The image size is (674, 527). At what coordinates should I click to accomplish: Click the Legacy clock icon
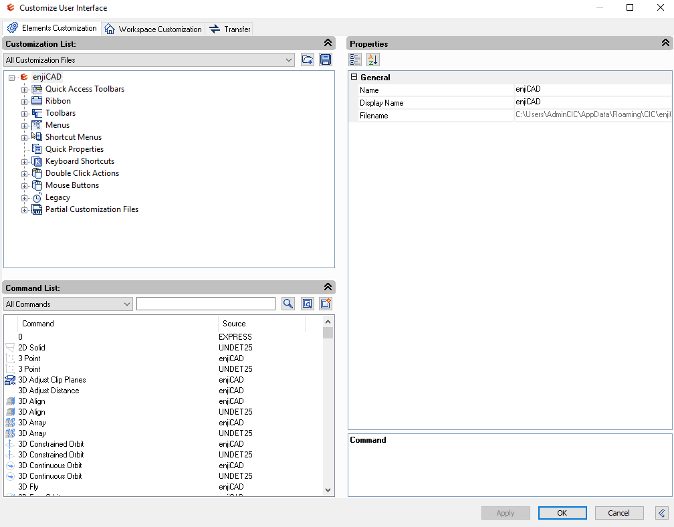click(x=37, y=197)
